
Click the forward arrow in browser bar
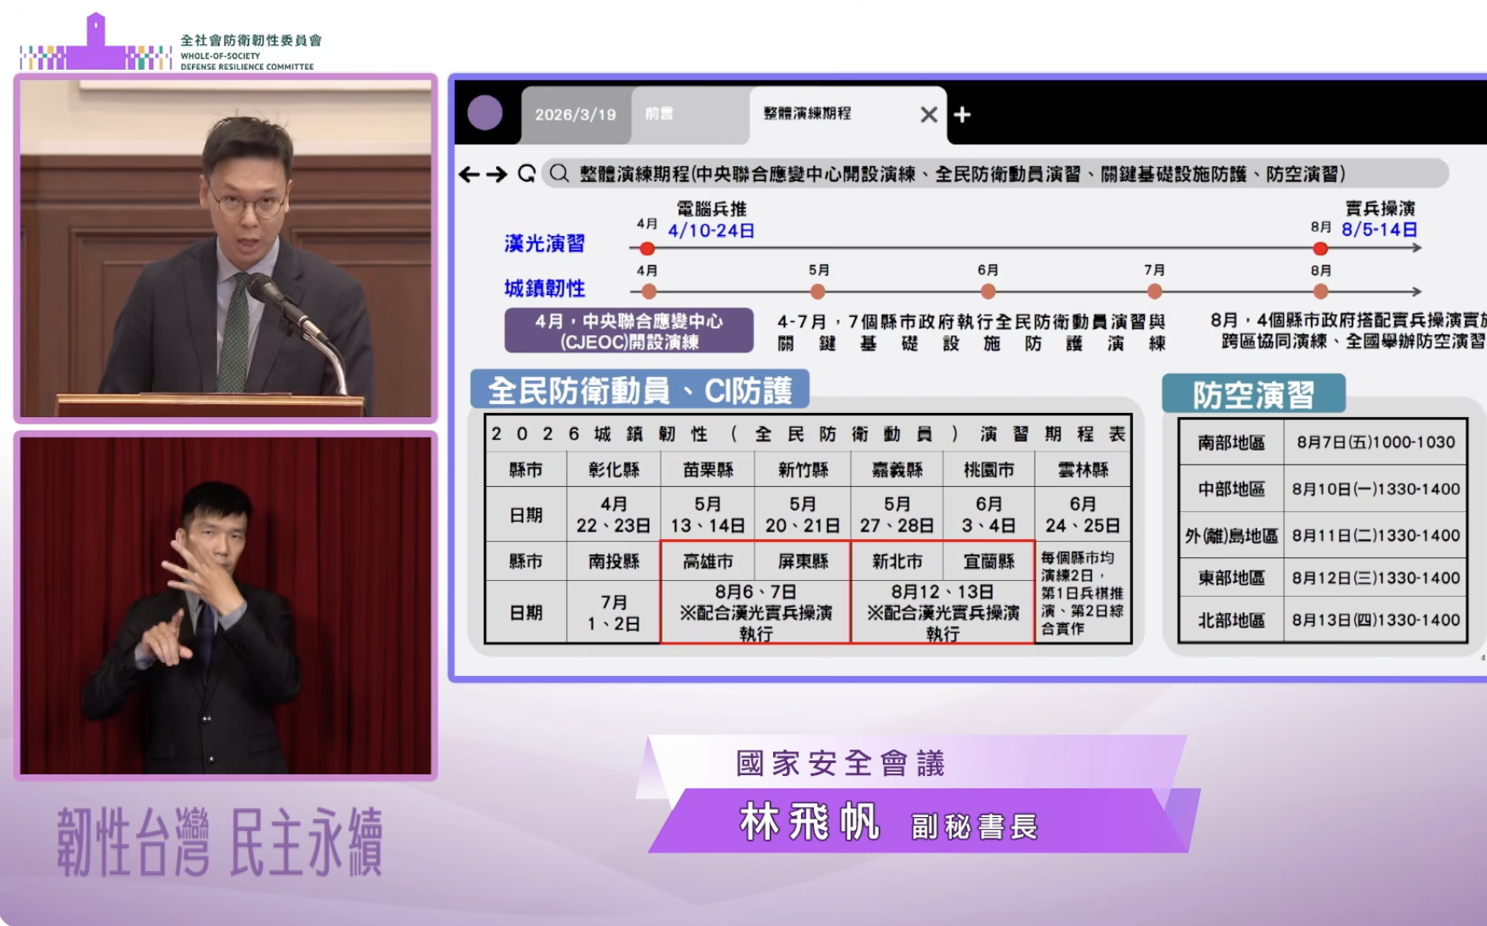[x=497, y=175]
